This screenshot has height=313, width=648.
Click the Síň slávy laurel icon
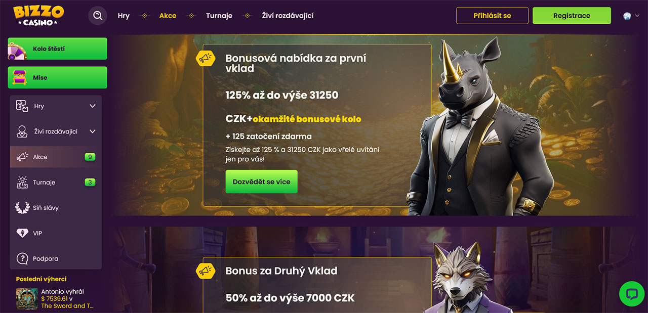coord(22,207)
